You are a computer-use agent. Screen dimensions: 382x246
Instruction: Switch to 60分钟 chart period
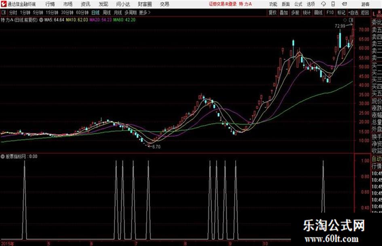pos(82,13)
